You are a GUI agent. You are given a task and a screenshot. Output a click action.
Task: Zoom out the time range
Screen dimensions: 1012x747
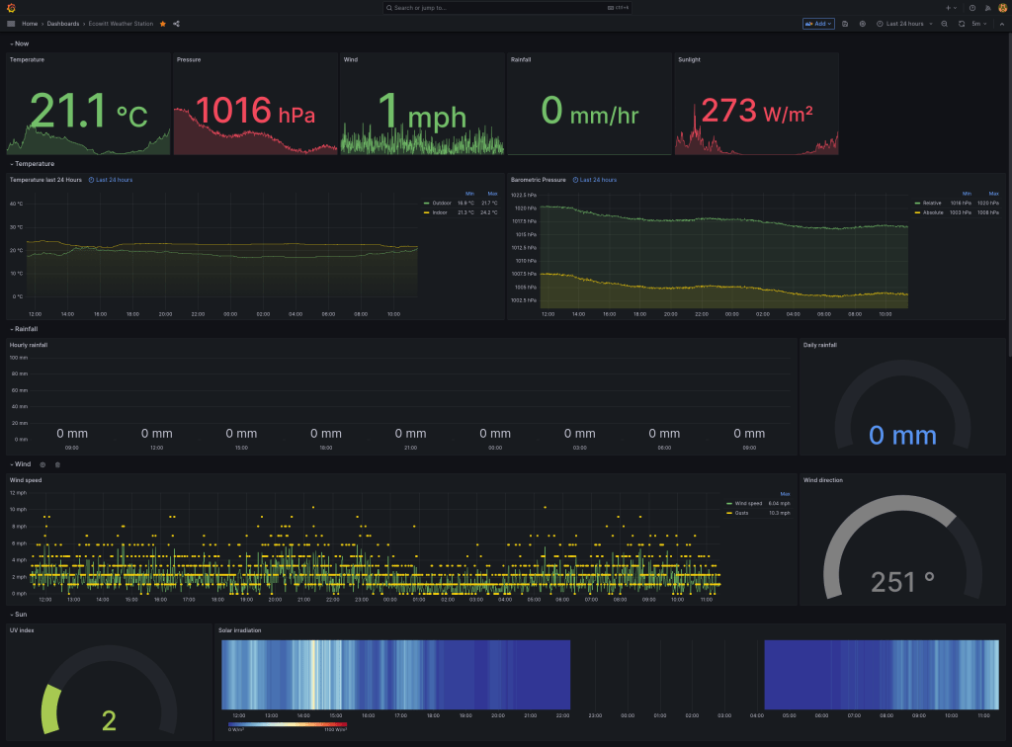click(944, 24)
